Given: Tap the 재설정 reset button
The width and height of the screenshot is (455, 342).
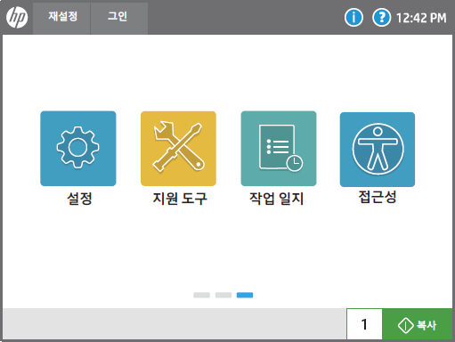Looking at the screenshot, I should click(x=61, y=18).
